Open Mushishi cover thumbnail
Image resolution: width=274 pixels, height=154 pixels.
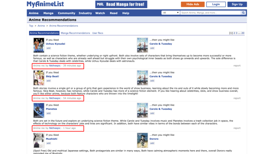39,140
